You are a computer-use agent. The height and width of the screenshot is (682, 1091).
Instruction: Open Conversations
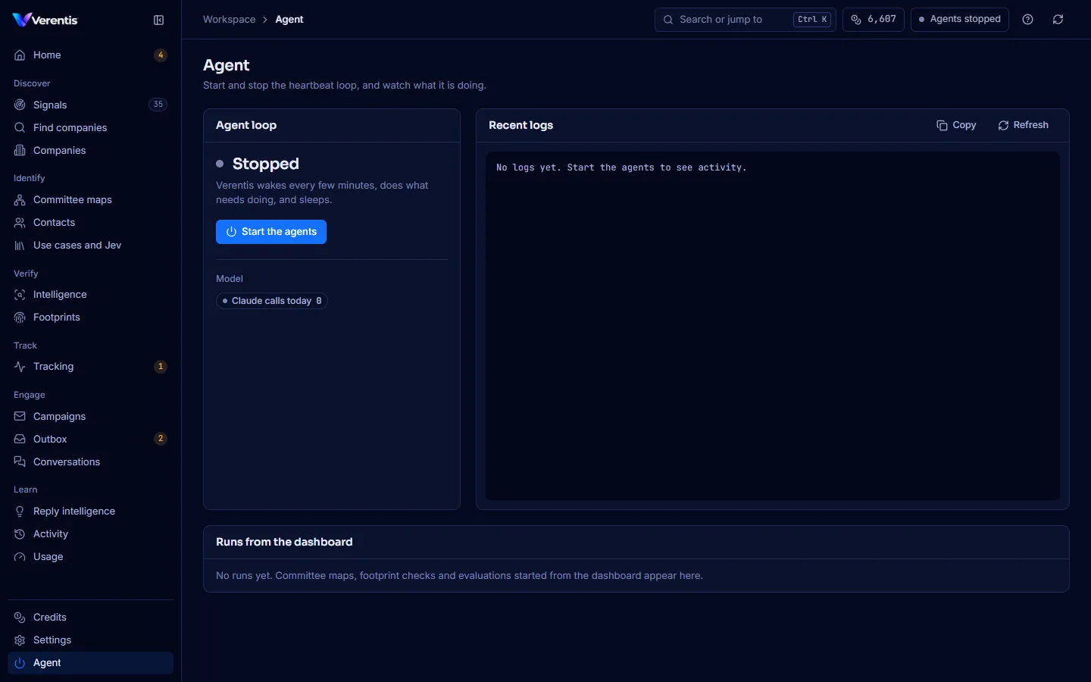coord(90,462)
